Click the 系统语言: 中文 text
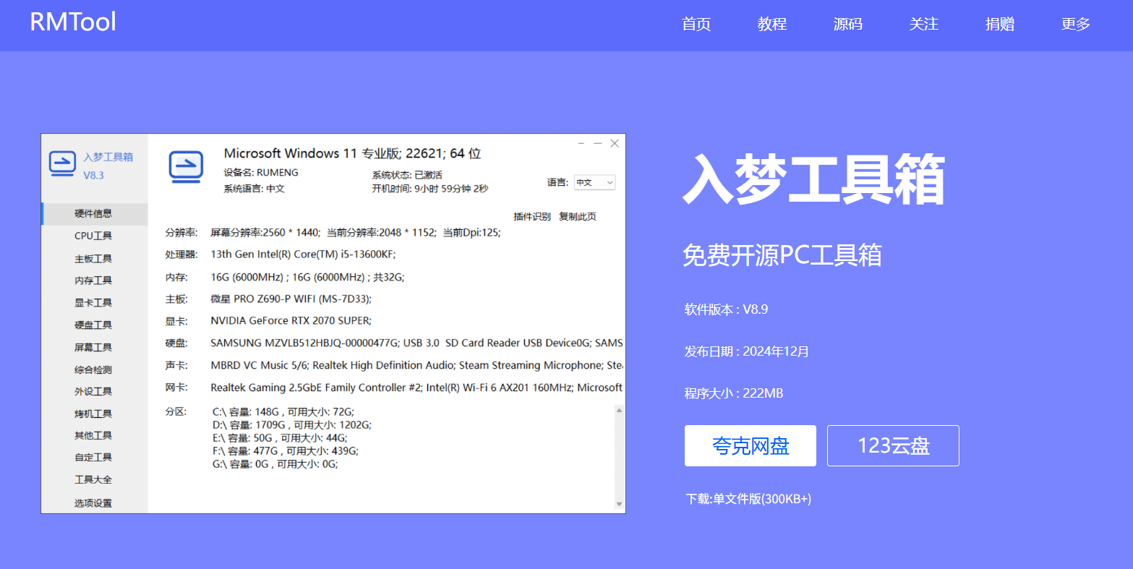 (255, 189)
